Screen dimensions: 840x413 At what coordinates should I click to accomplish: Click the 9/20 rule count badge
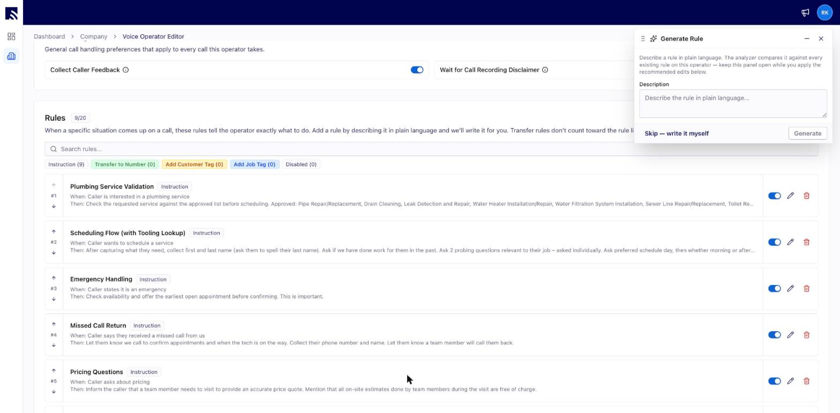tap(80, 118)
